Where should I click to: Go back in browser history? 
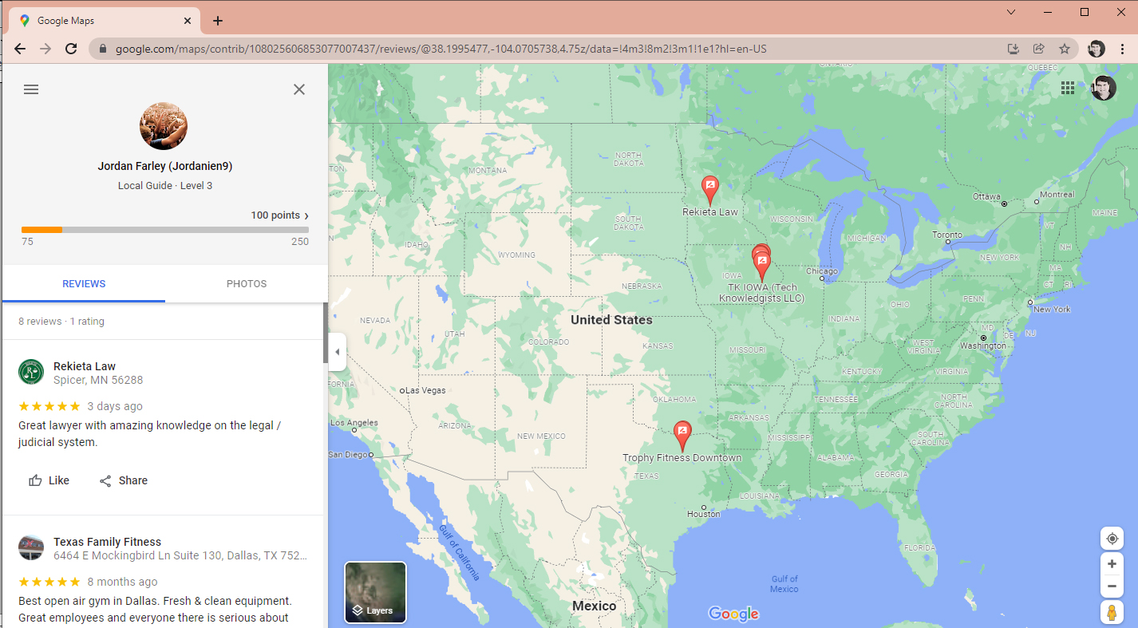click(20, 49)
